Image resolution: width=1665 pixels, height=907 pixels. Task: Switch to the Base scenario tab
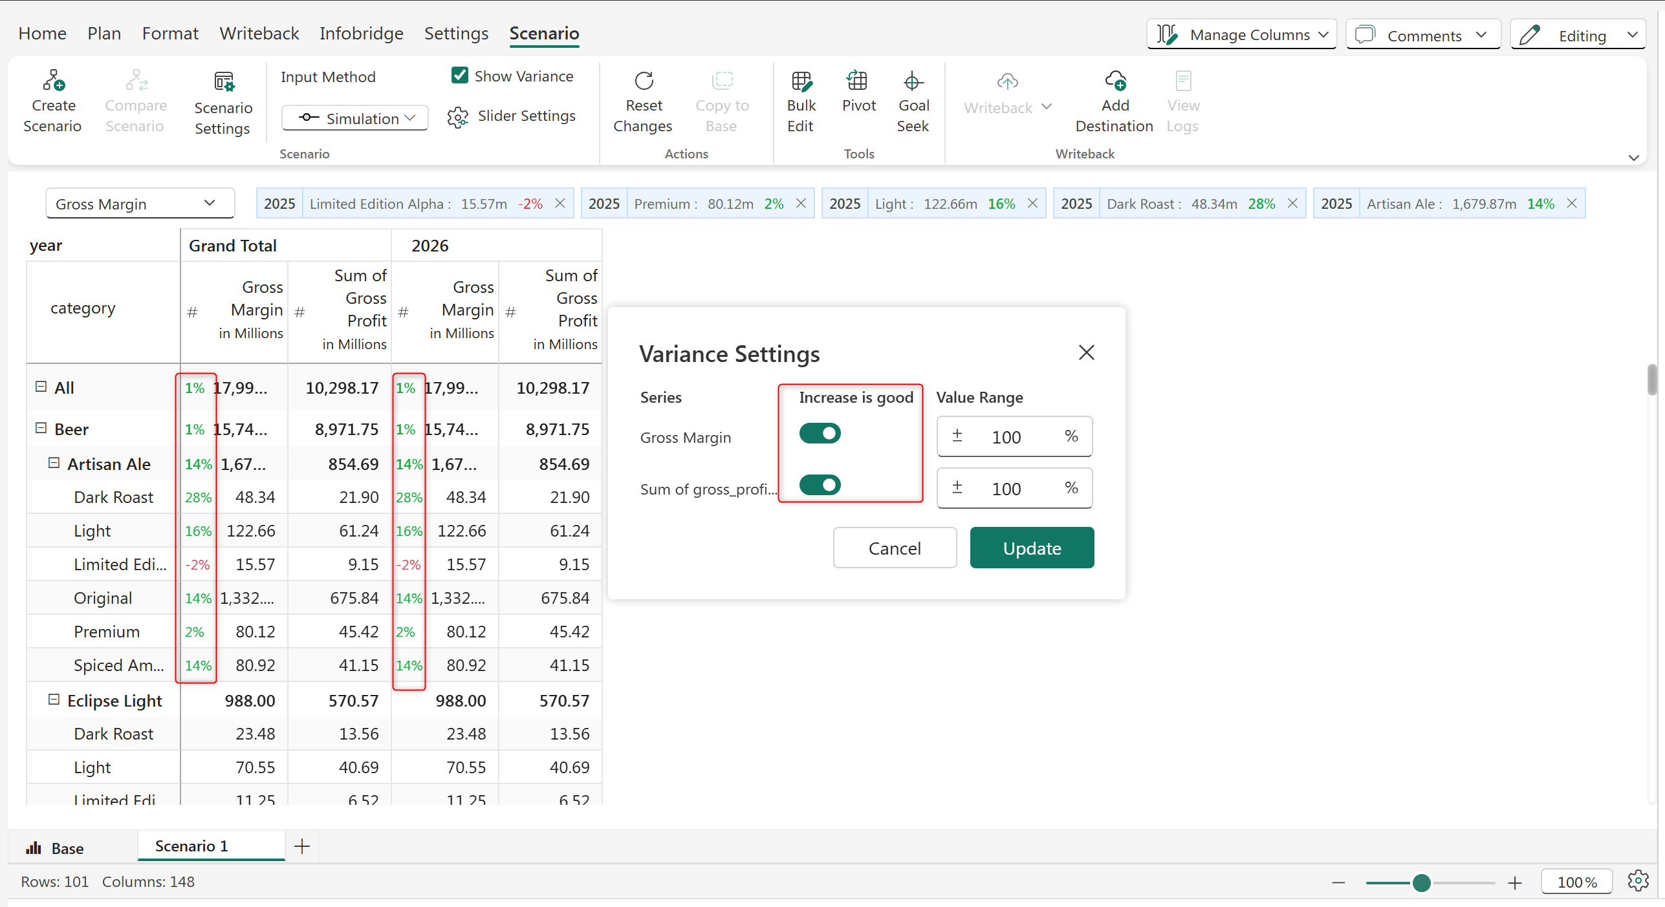coord(56,848)
